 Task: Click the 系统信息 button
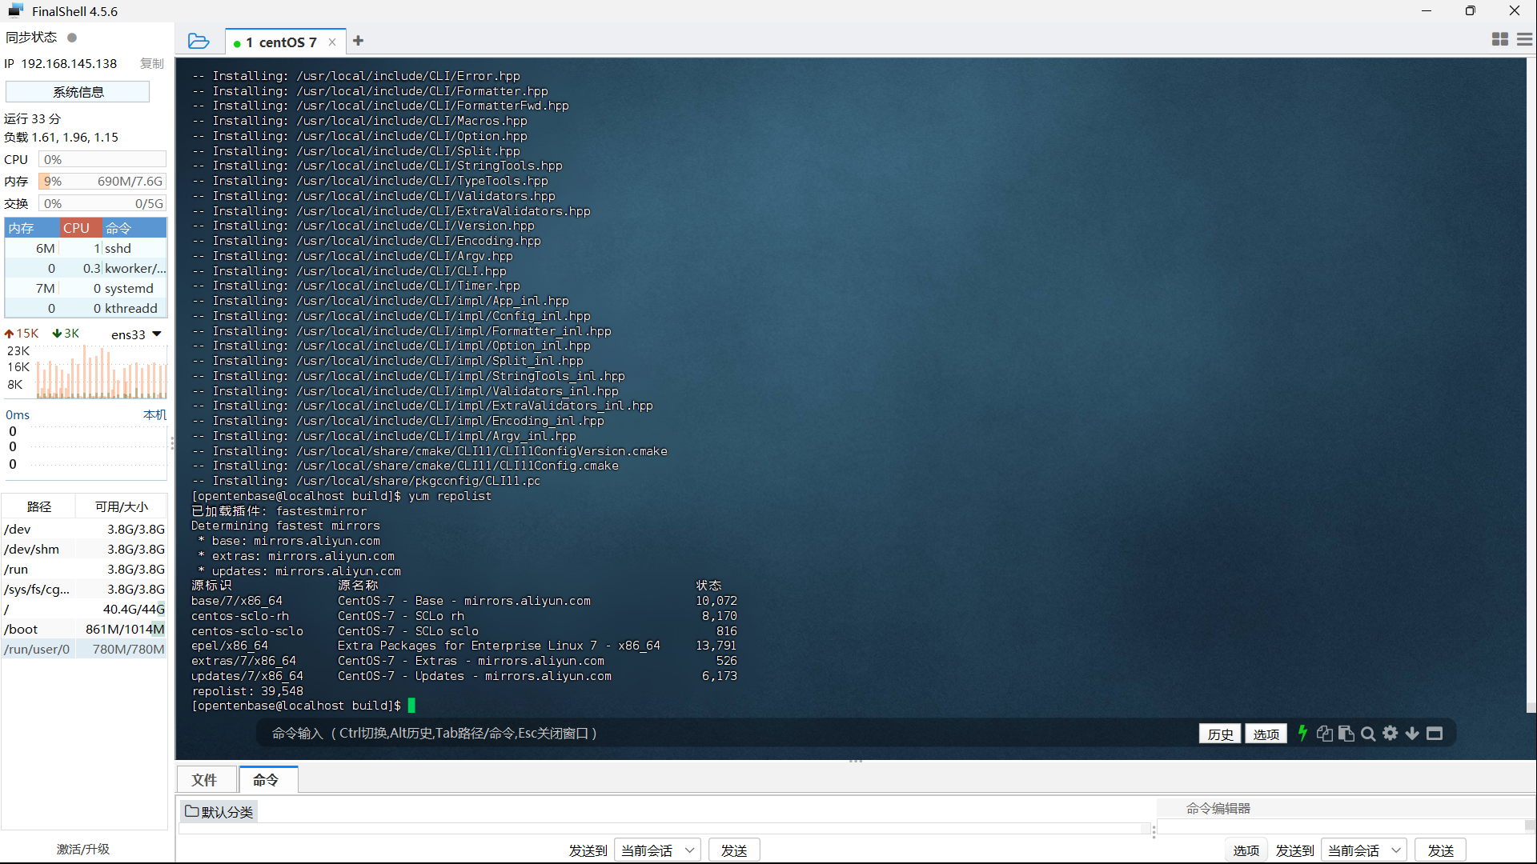pyautogui.click(x=78, y=92)
